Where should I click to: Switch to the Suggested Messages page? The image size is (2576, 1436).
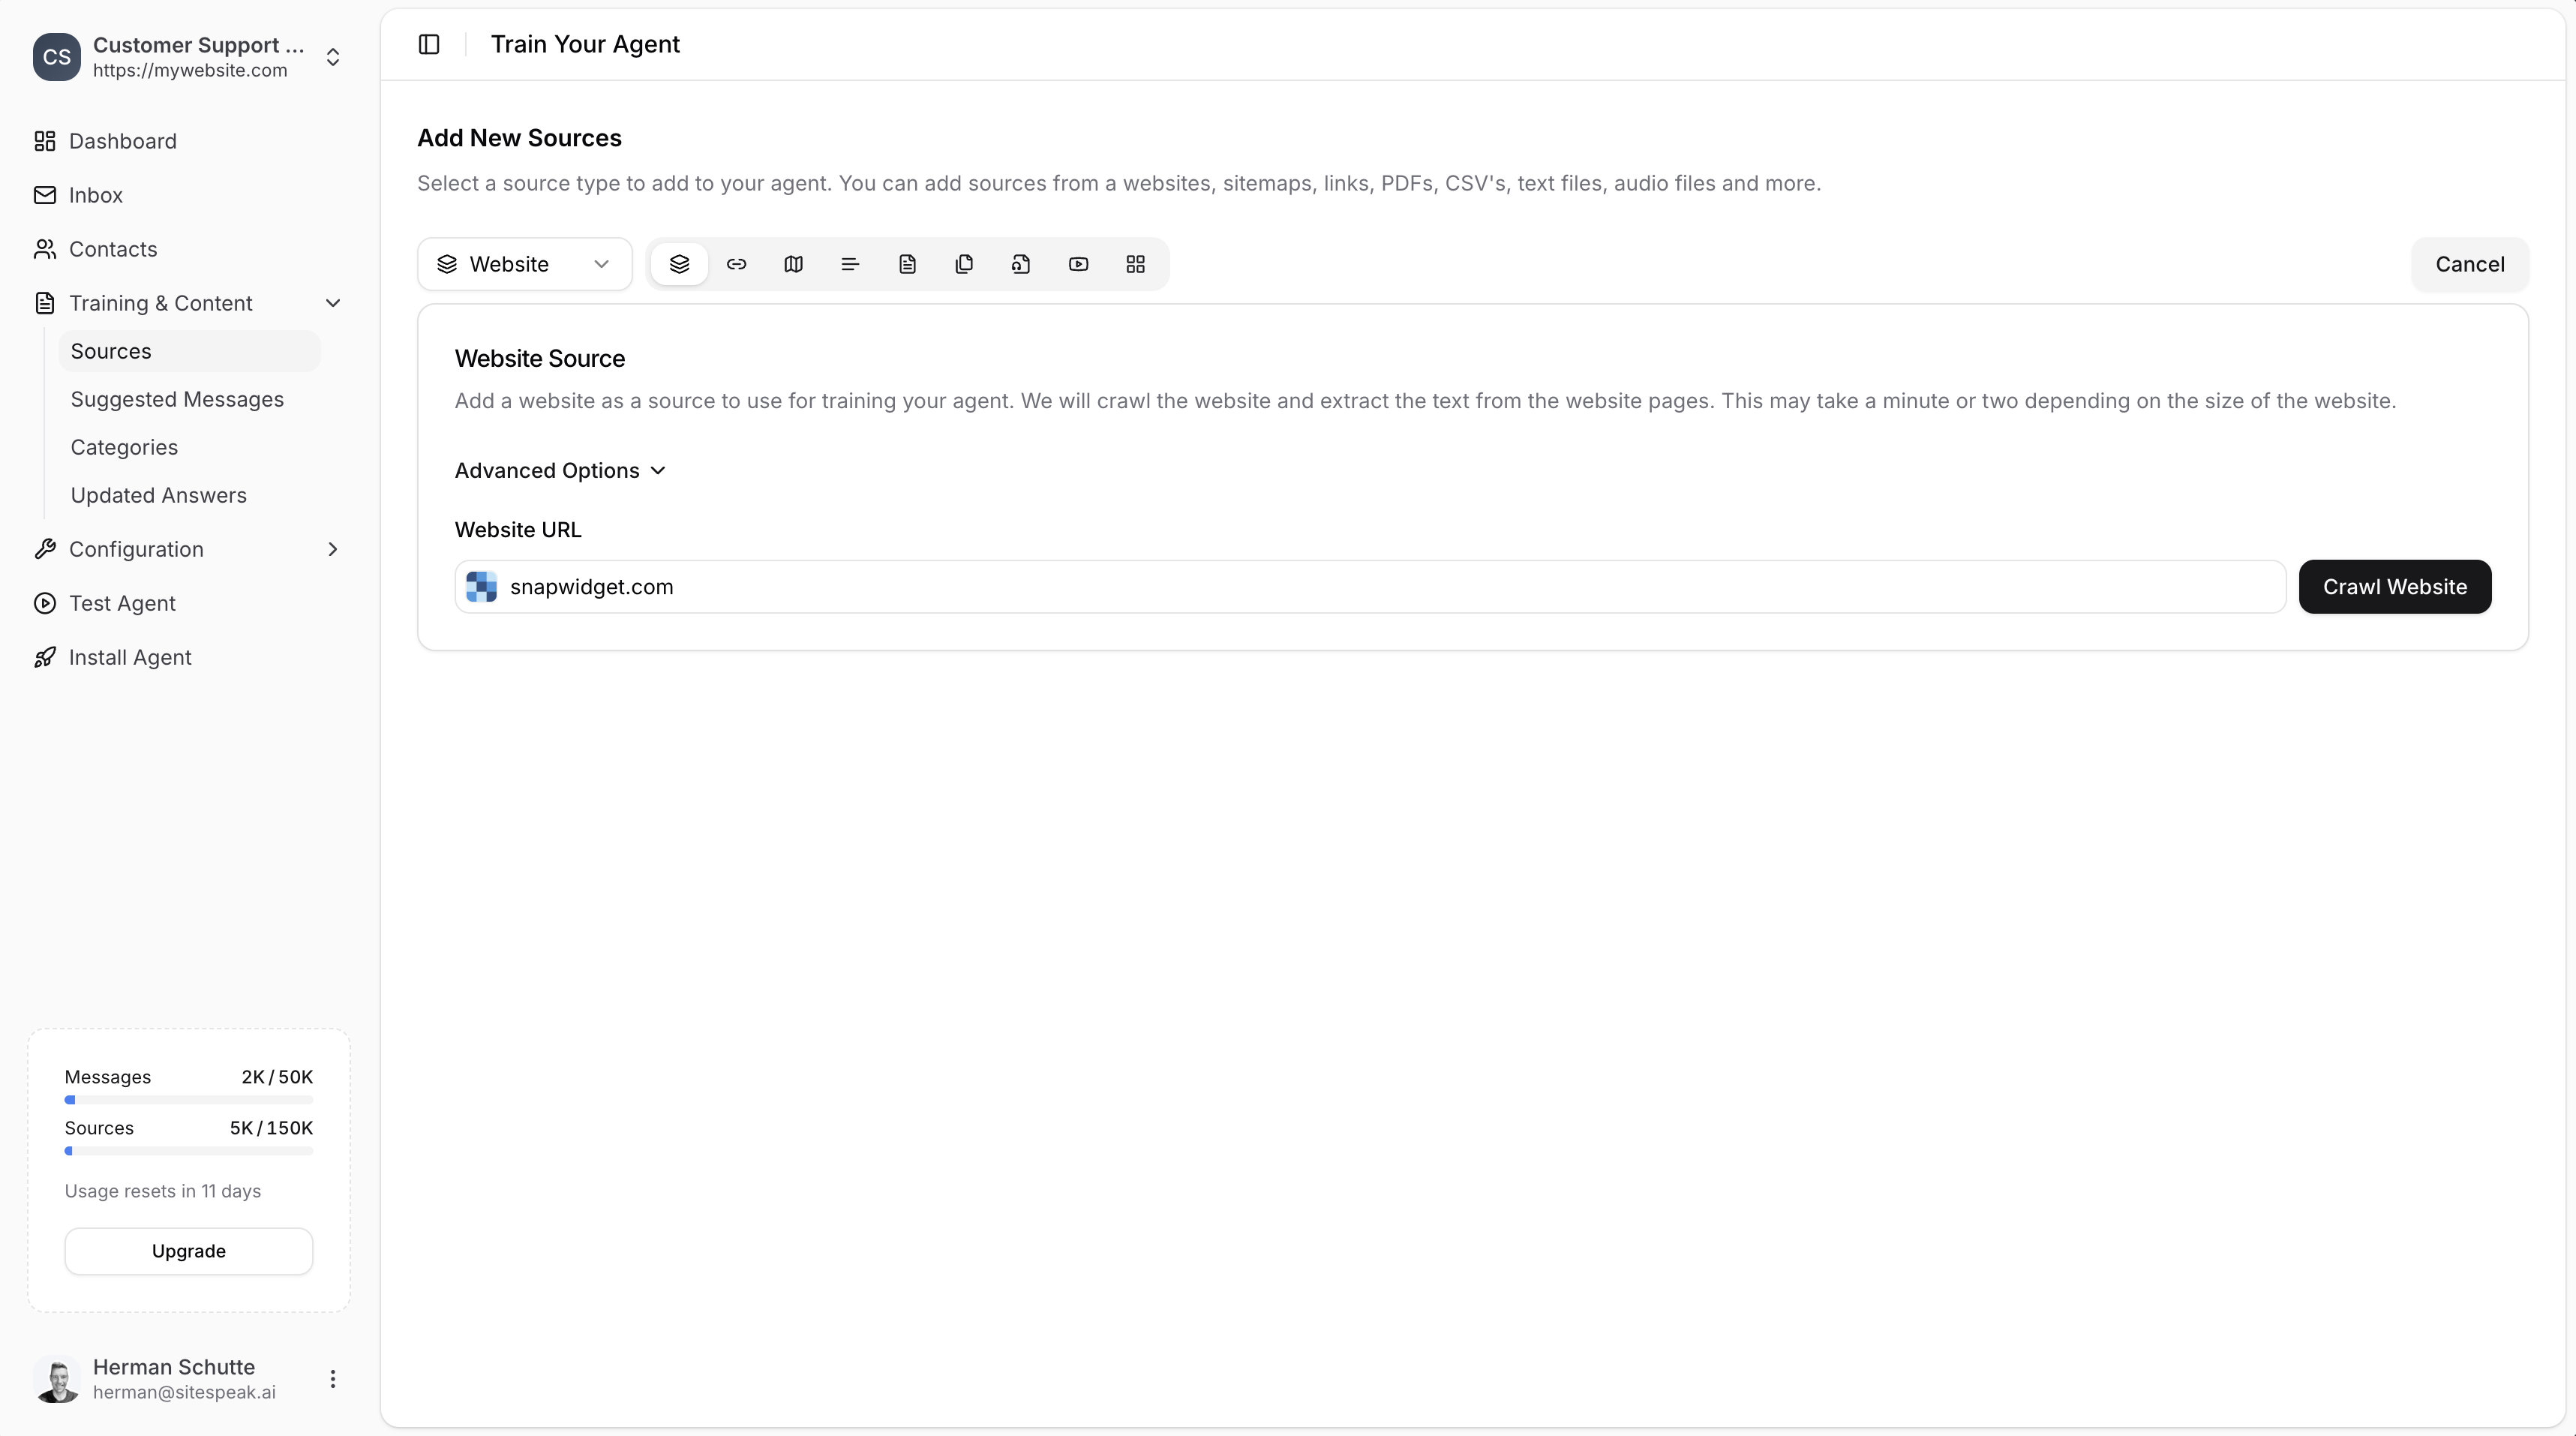(177, 399)
